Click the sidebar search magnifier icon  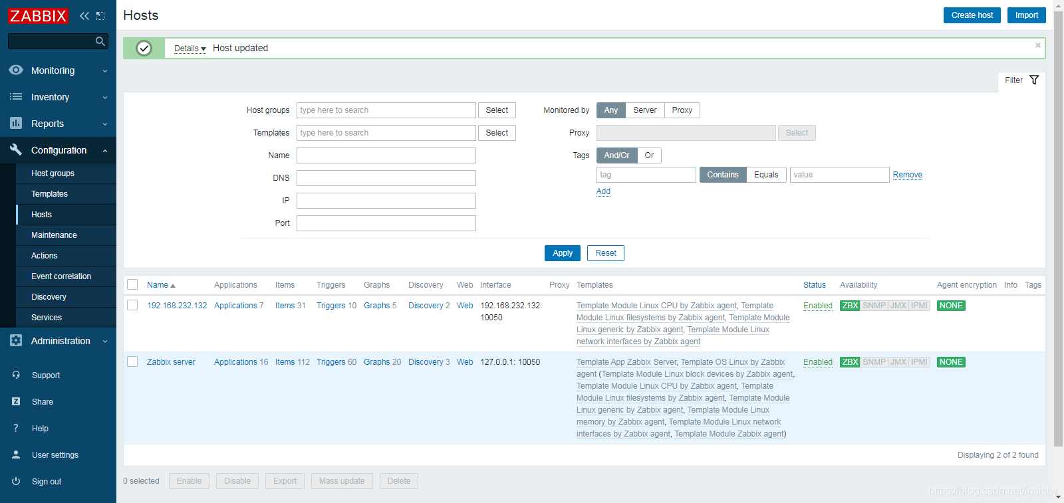100,41
